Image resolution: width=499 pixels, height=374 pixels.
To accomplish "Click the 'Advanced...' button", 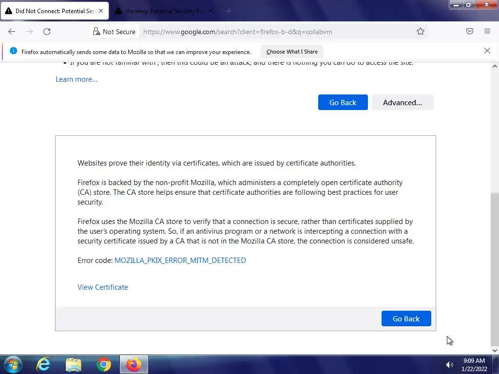I will pos(402,102).
